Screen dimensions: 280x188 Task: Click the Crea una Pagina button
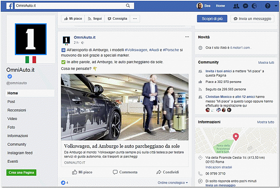coord(21,172)
